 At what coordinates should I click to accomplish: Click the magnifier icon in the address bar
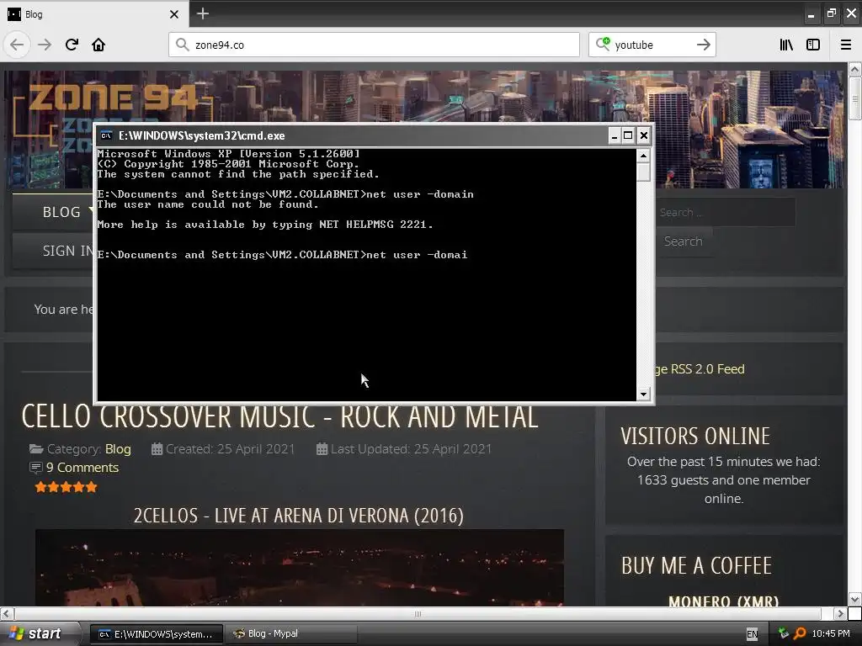[x=182, y=45]
